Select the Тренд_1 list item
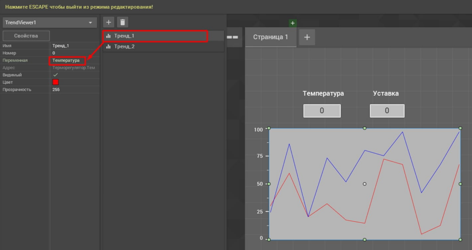 [154, 36]
